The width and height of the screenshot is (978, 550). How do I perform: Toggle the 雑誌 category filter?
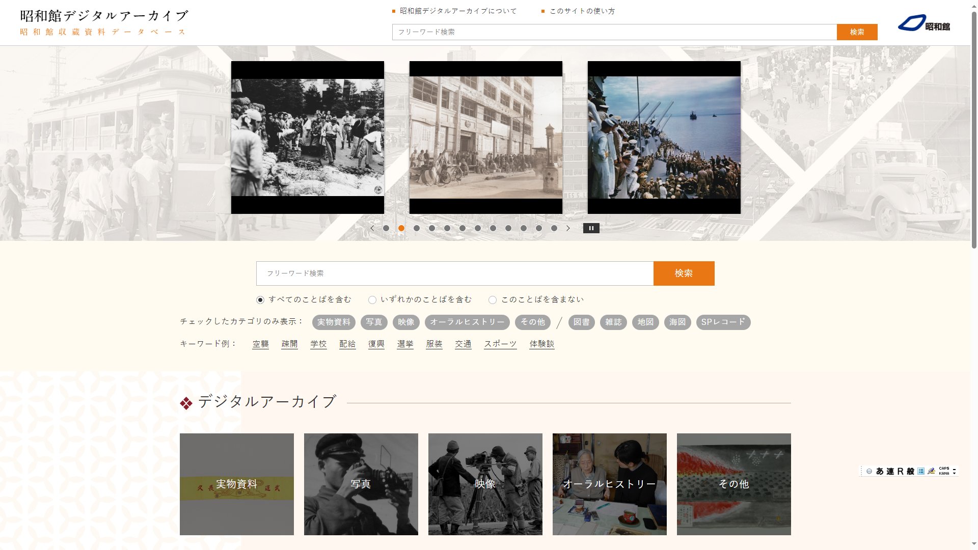click(x=613, y=322)
